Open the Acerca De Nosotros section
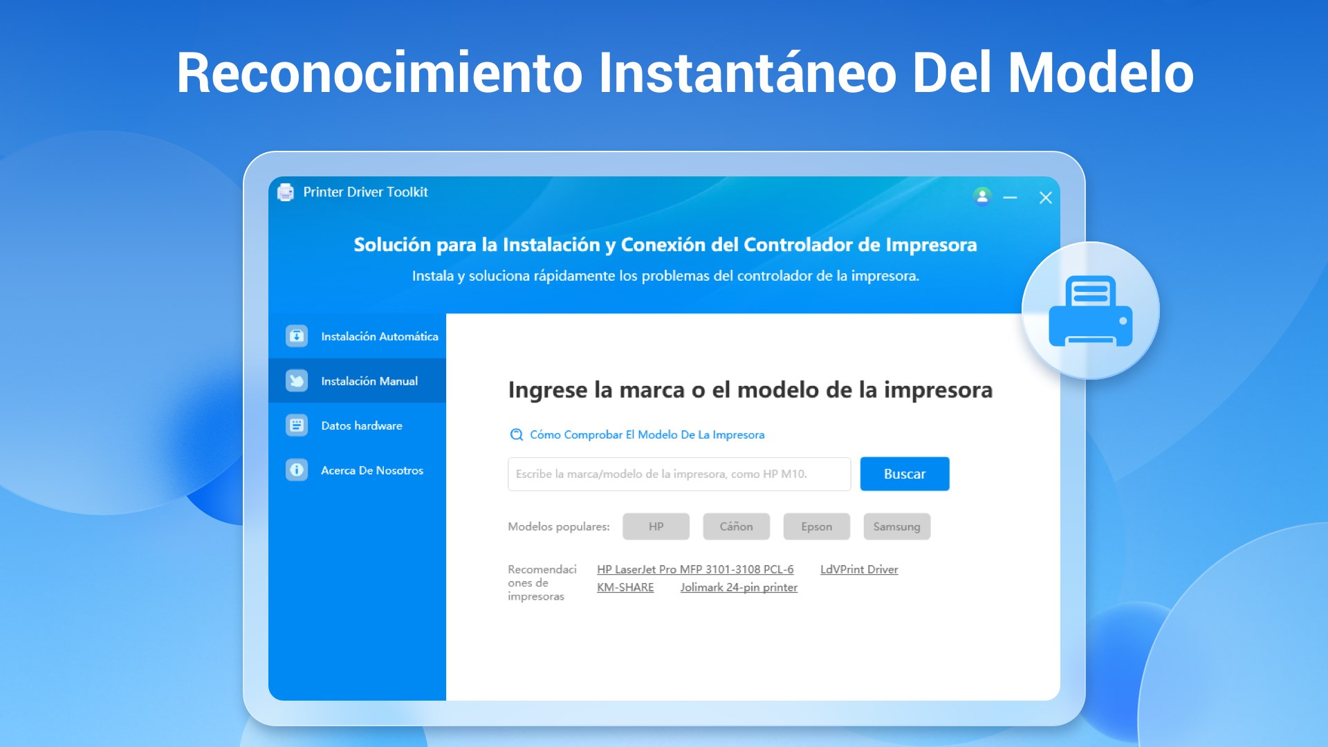Image resolution: width=1328 pixels, height=747 pixels. [x=358, y=470]
